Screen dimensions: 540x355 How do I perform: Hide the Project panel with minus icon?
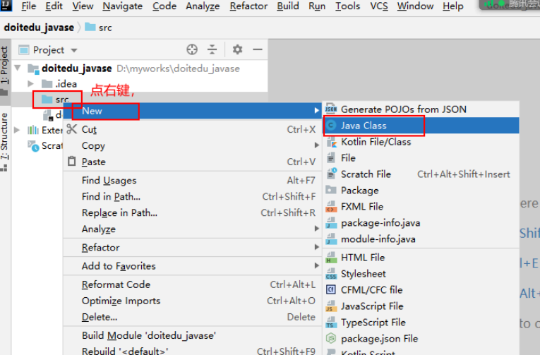(x=257, y=50)
